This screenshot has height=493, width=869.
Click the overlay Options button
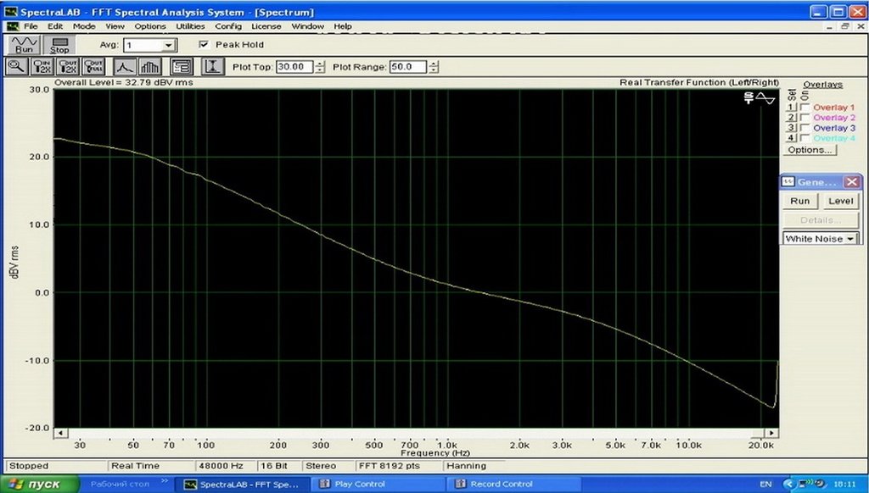810,150
